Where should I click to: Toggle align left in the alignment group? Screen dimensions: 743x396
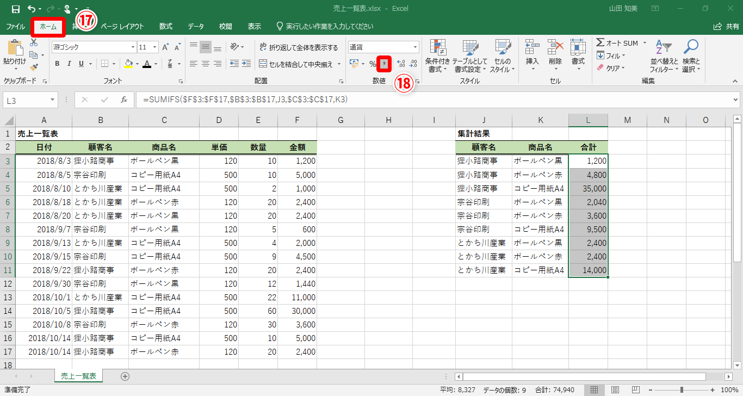193,64
